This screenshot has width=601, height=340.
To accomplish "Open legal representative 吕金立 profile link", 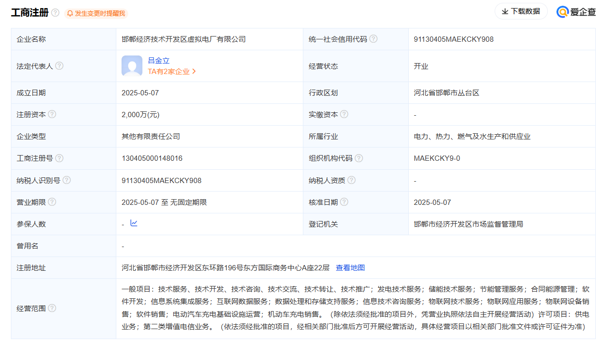I will [159, 61].
